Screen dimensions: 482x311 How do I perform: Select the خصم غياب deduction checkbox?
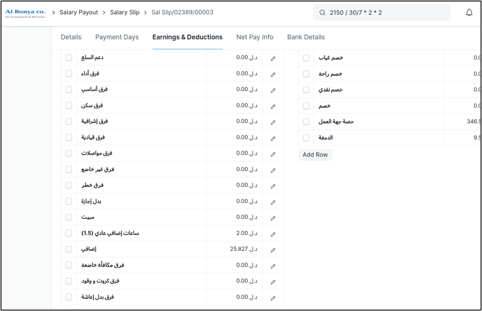pos(306,58)
